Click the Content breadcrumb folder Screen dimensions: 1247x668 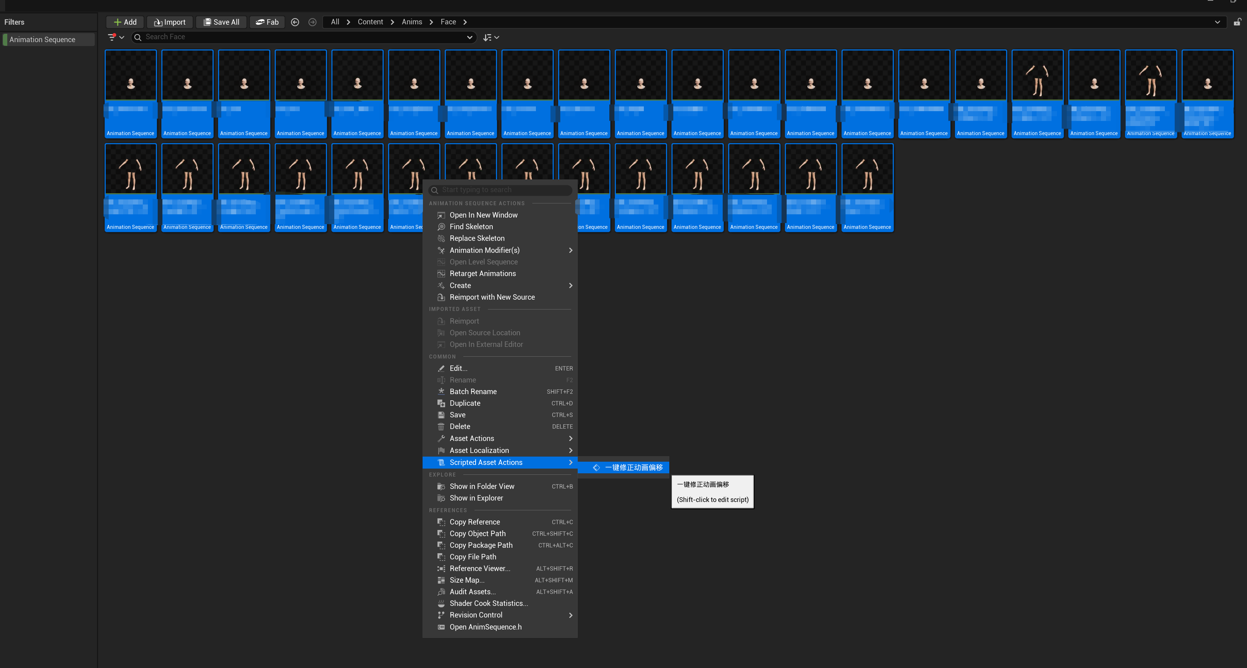[x=370, y=22]
